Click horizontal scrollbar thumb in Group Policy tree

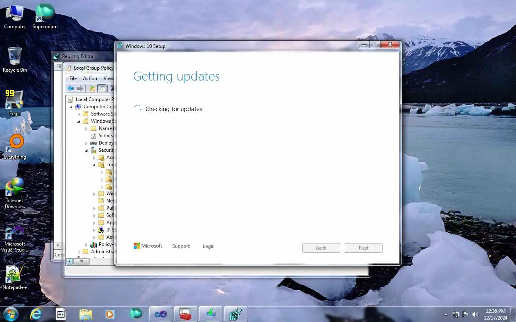click(x=81, y=261)
